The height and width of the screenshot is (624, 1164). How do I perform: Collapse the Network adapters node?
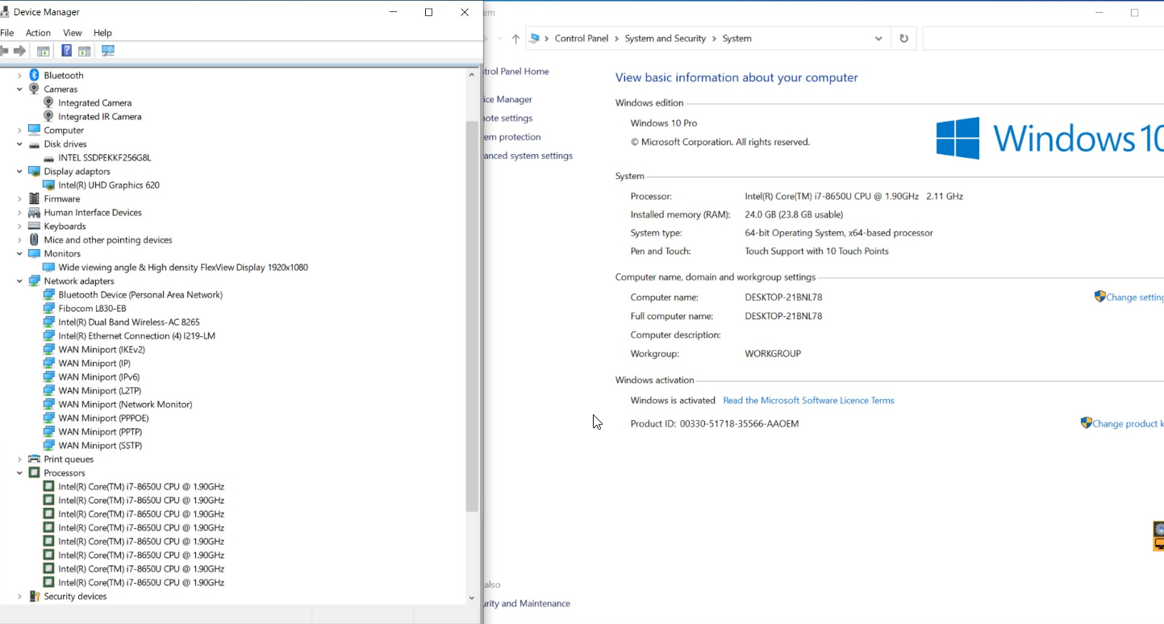19,281
